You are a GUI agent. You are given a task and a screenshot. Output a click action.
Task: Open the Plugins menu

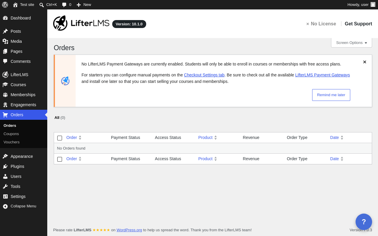pyautogui.click(x=24, y=166)
